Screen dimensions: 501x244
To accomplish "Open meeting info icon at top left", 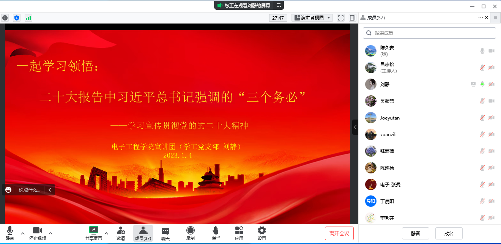I will tap(5, 18).
